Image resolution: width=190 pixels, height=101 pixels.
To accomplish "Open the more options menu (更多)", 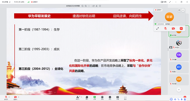I will coord(125,98).
